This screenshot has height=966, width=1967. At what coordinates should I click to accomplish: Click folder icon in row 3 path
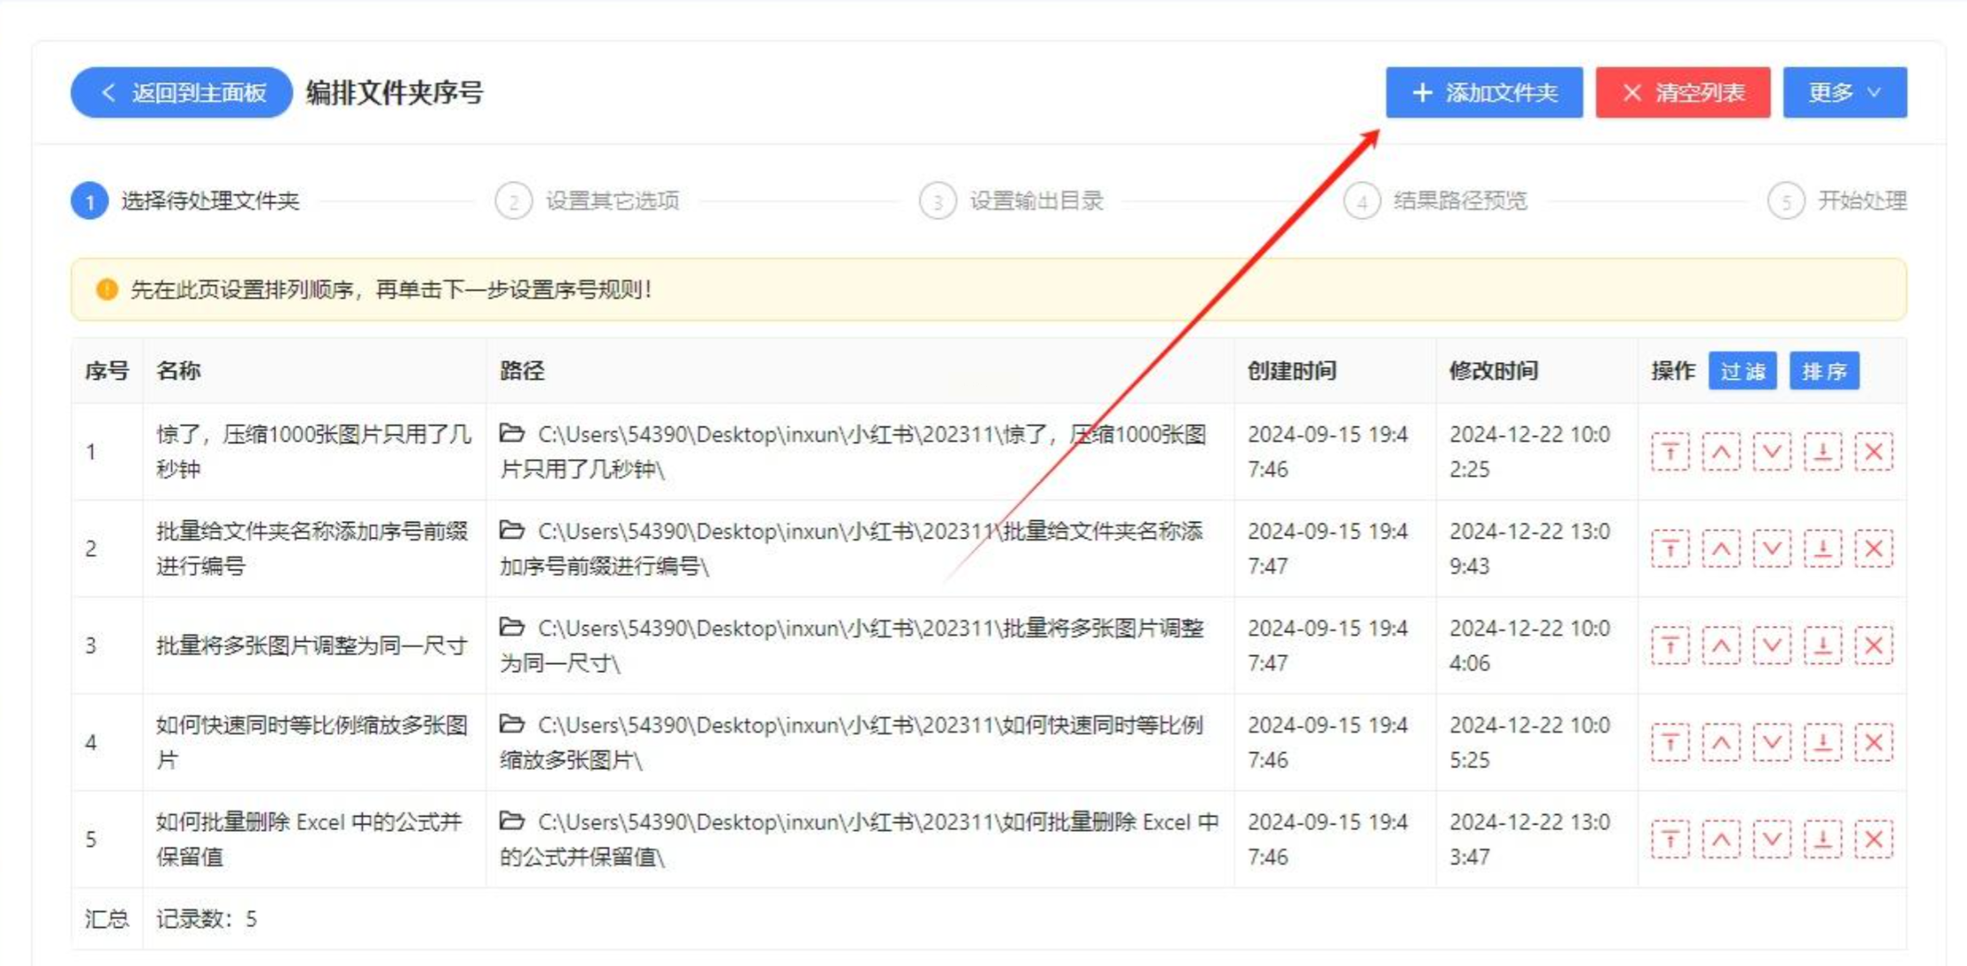(512, 627)
